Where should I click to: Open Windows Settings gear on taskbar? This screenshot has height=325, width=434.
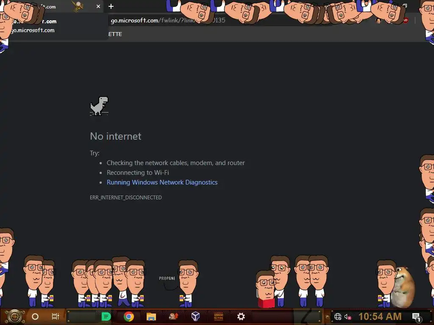pyautogui.click(x=241, y=317)
